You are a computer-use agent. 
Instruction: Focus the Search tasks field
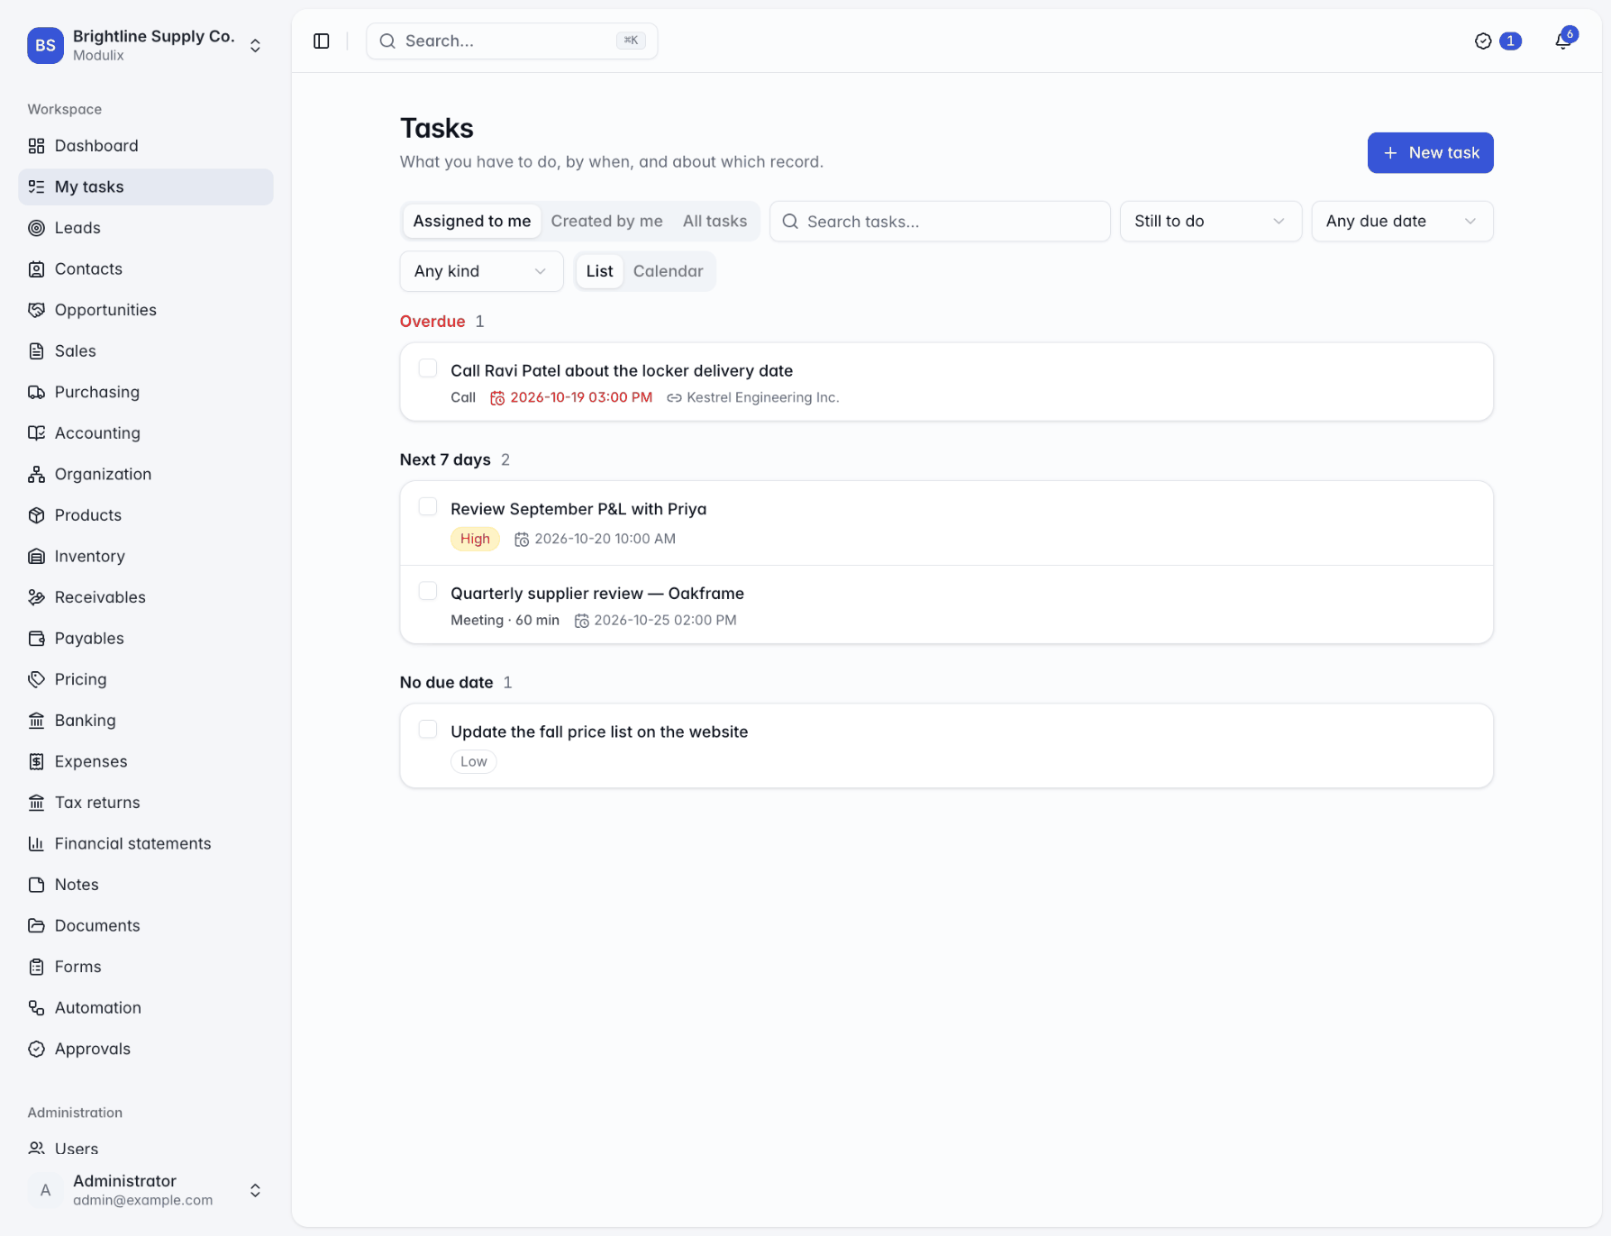tap(940, 222)
